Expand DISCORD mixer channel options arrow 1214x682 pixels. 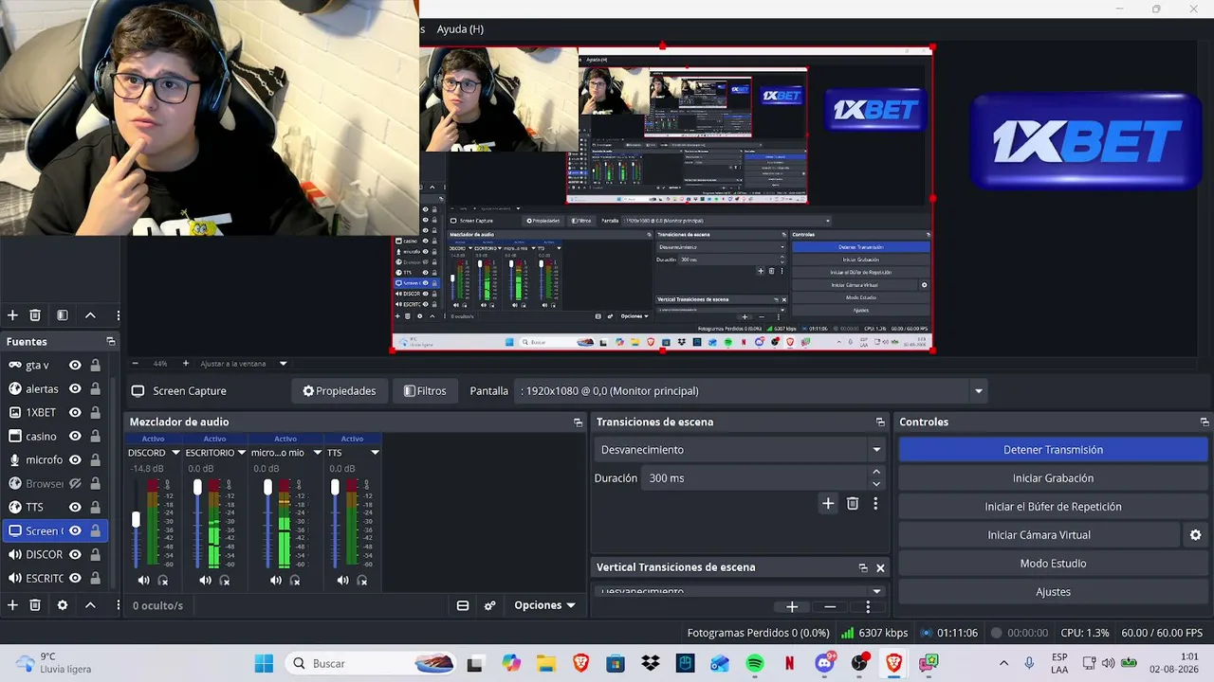tap(175, 453)
